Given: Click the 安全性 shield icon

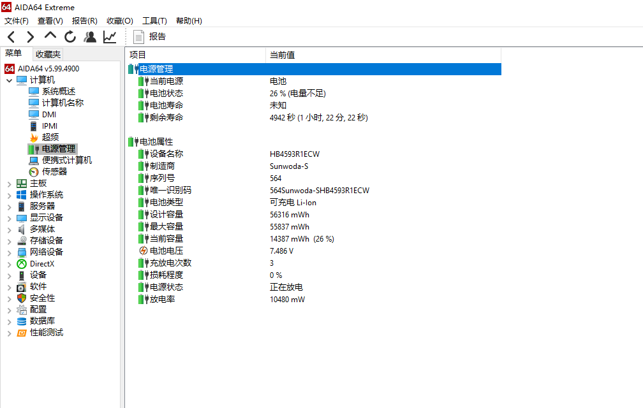Looking at the screenshot, I should click(x=21, y=298).
